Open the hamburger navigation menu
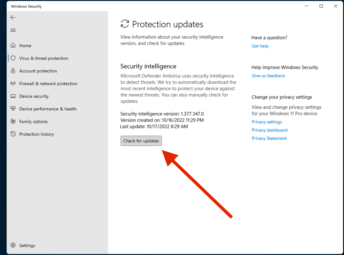 [x=13, y=30]
